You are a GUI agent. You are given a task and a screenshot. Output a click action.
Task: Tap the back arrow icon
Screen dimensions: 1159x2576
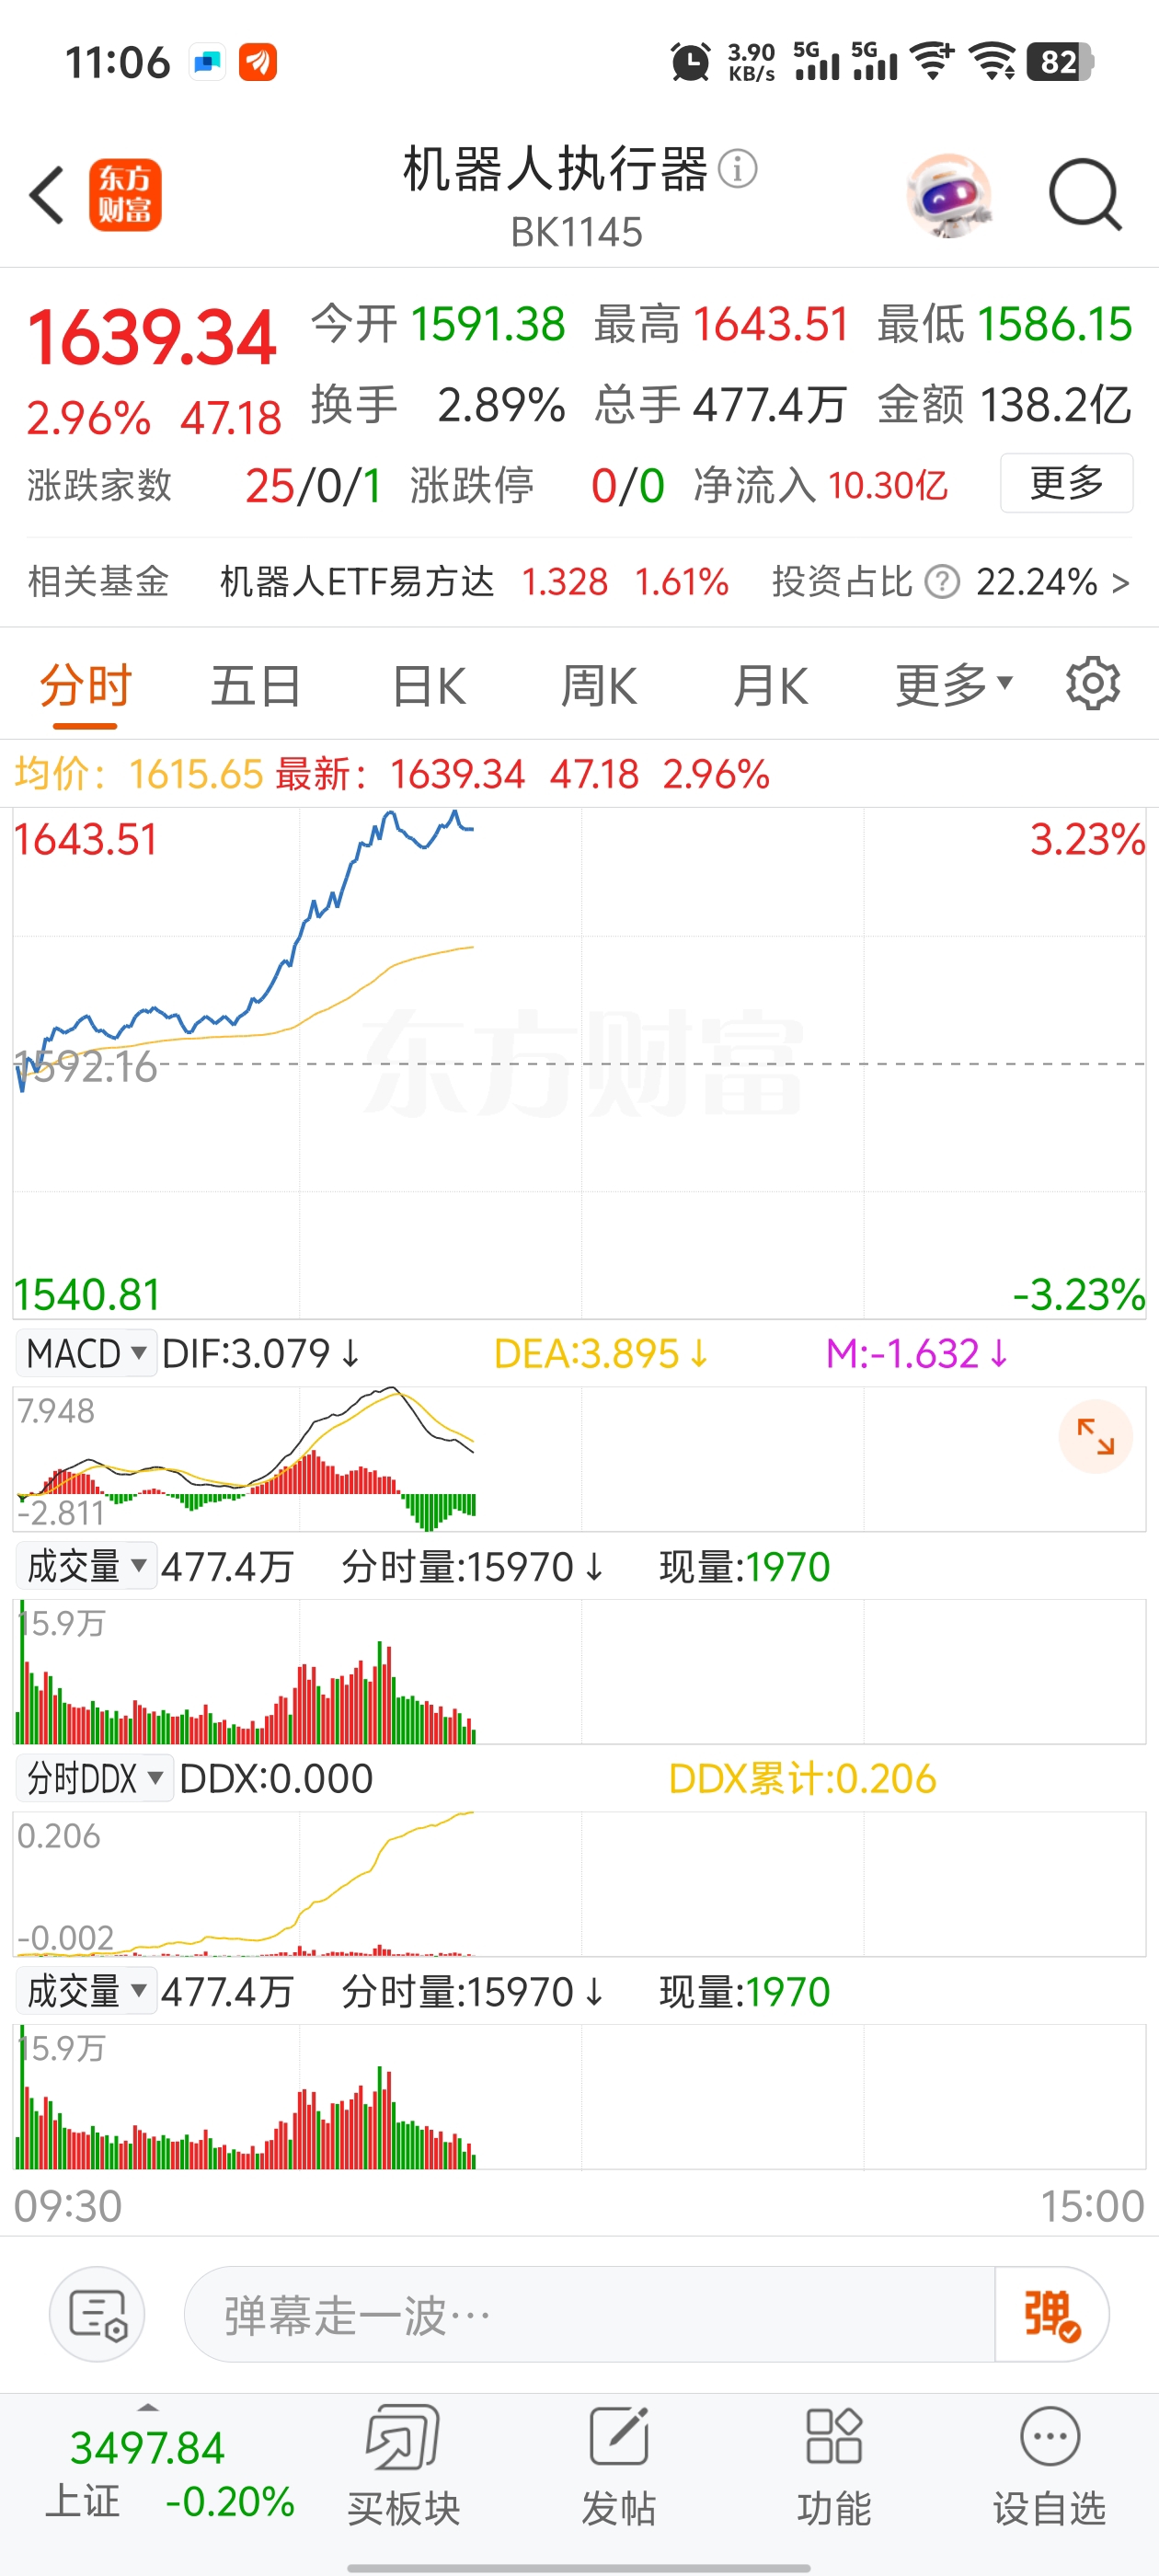(47, 195)
